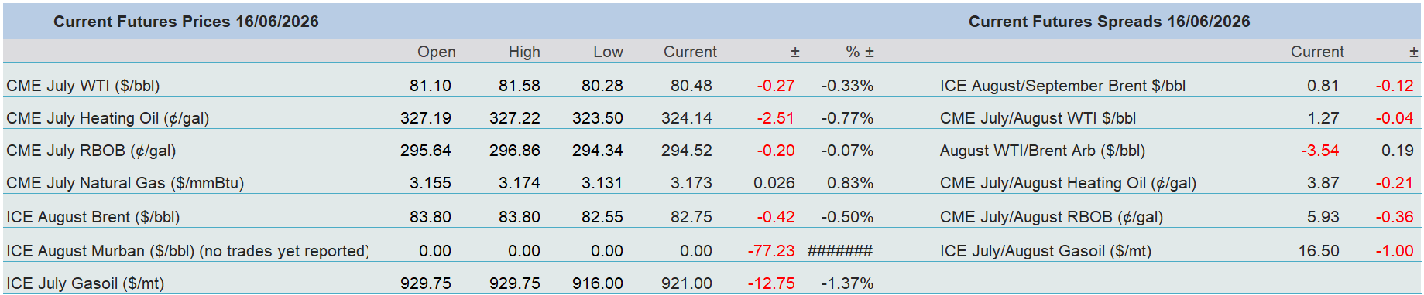This screenshot has width=1424, height=295.
Task: Select the Low column header
Action: point(608,52)
